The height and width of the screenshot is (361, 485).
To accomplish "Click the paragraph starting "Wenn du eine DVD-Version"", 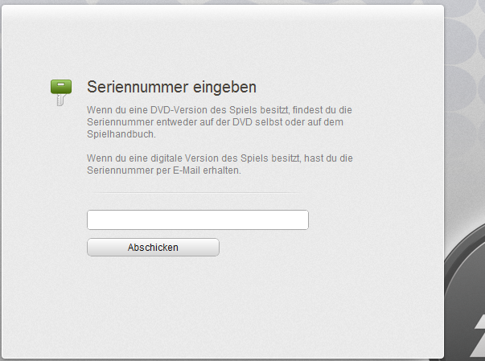I will [x=220, y=122].
